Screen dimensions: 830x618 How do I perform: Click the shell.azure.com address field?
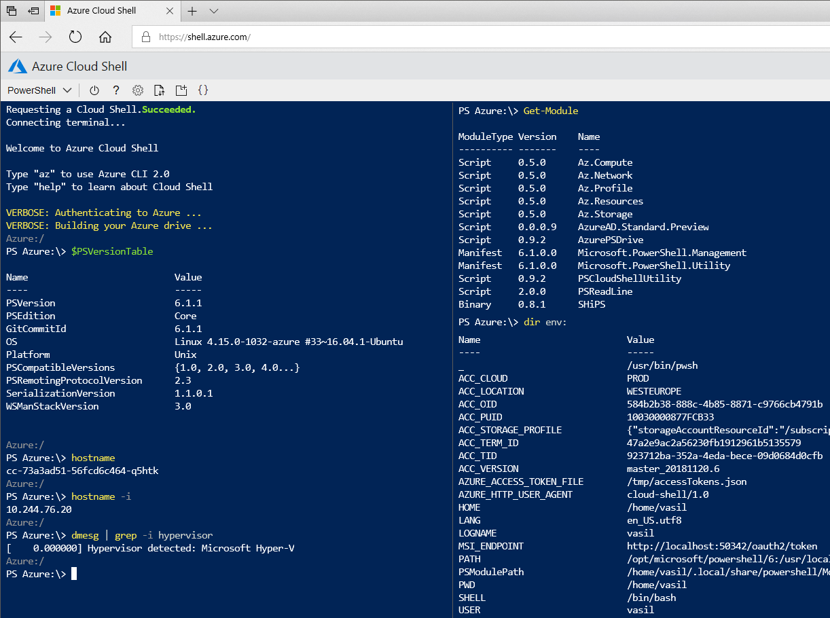481,37
